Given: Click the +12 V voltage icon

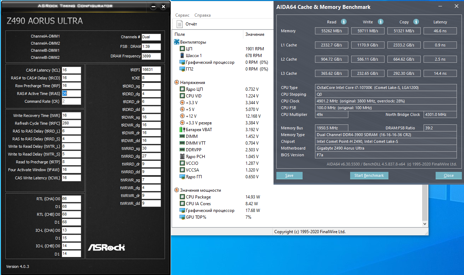Looking at the screenshot, I should click(182, 116).
